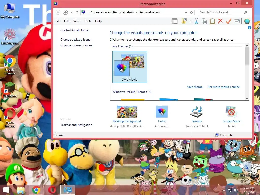The height and width of the screenshot is (195, 260).
Task: Show hidden system tray icons
Action: [x=224, y=190]
